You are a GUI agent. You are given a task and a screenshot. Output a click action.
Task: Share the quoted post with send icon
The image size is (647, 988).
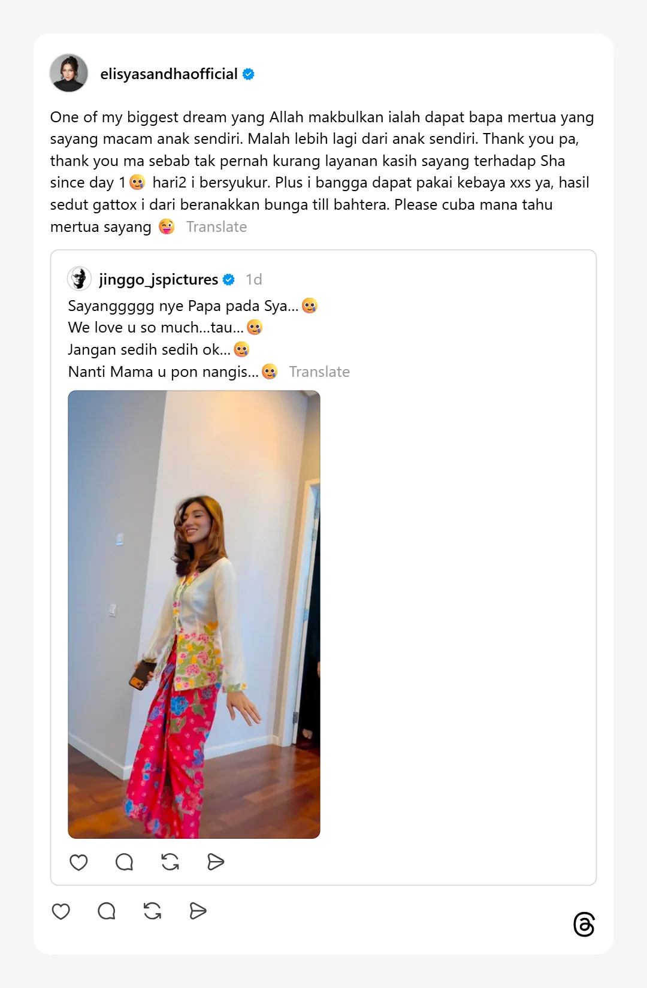[x=216, y=862]
